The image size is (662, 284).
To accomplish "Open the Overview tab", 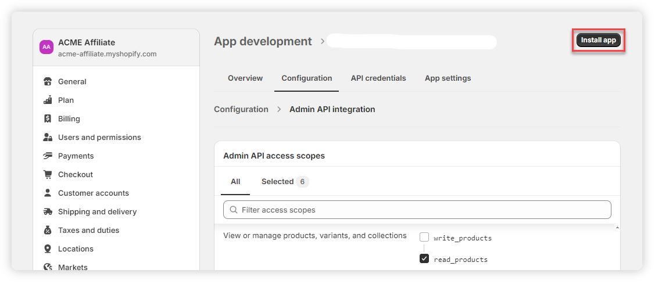I will (x=245, y=78).
